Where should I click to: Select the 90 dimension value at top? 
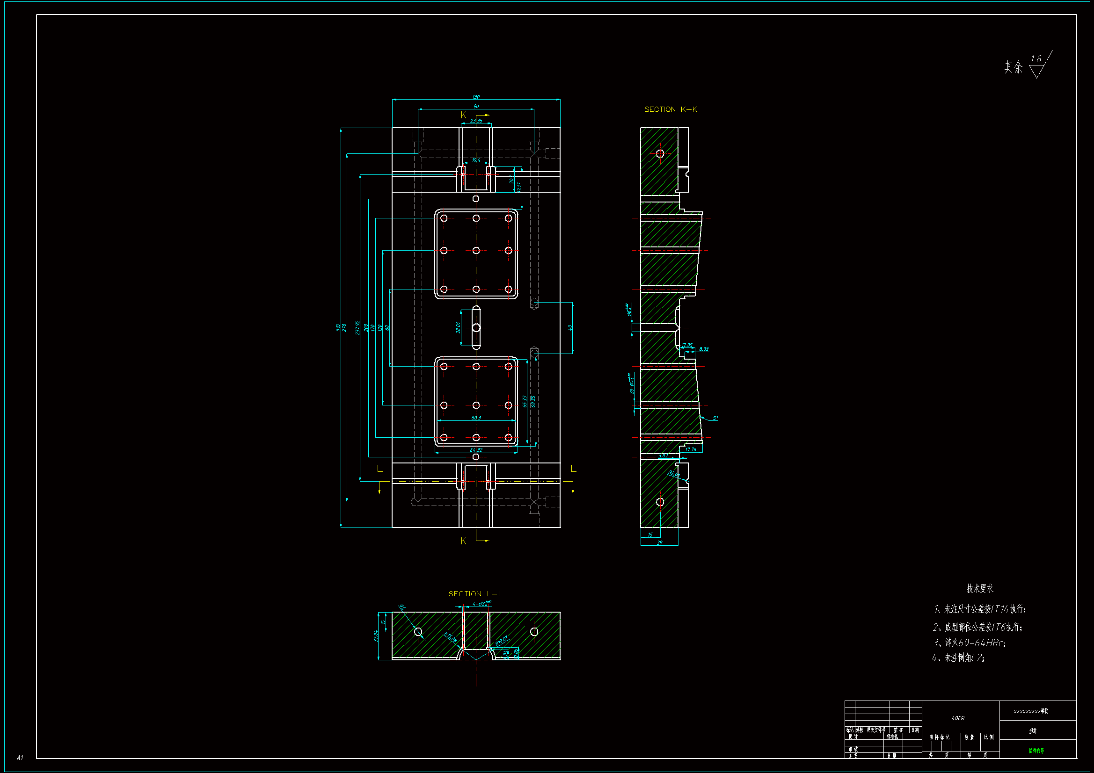click(x=475, y=106)
